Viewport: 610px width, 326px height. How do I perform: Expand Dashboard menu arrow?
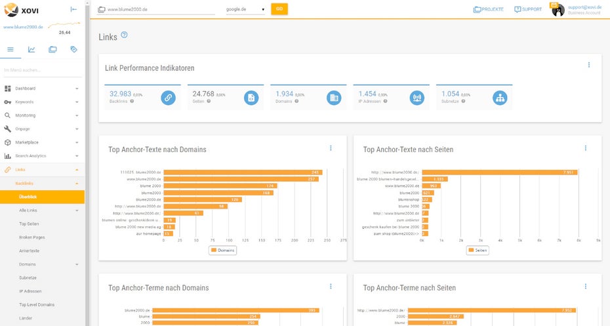pyautogui.click(x=77, y=89)
